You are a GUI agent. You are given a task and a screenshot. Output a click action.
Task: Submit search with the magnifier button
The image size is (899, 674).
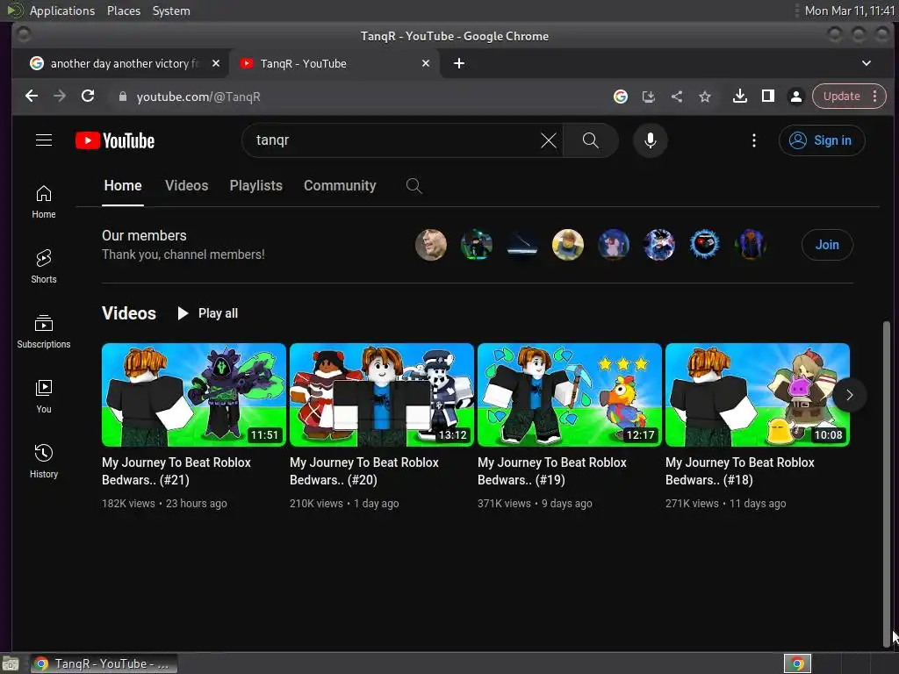[591, 140]
